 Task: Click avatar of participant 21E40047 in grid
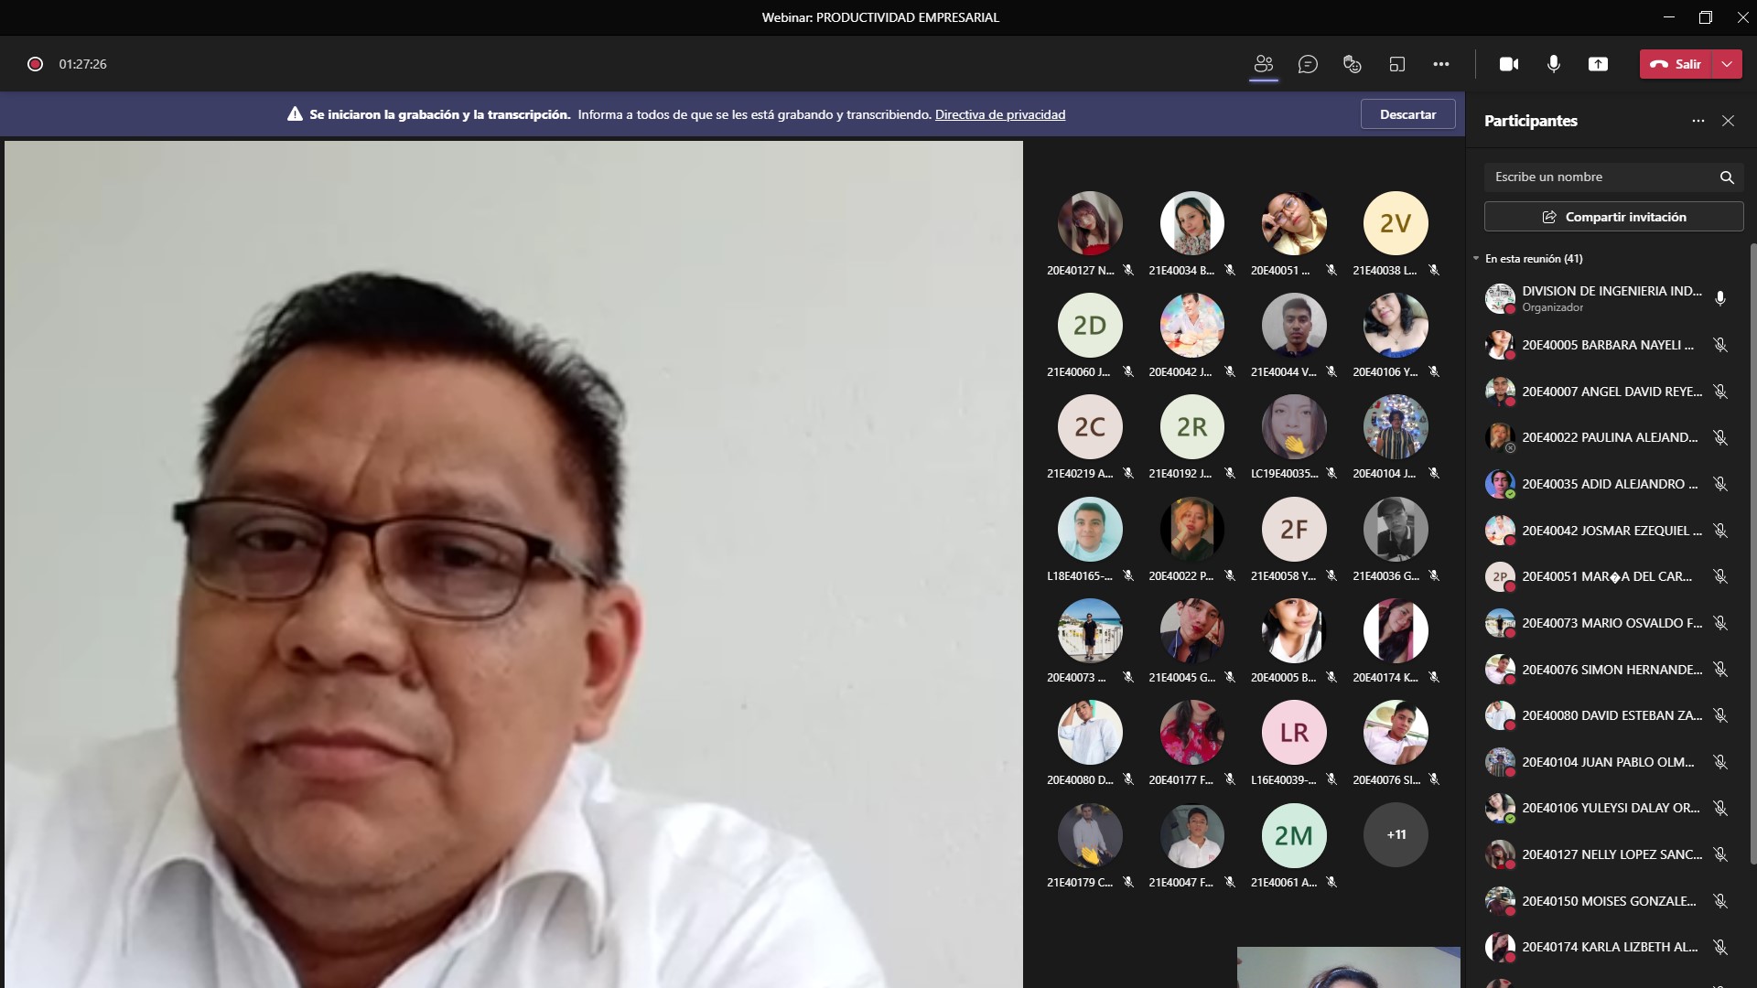coord(1191,835)
